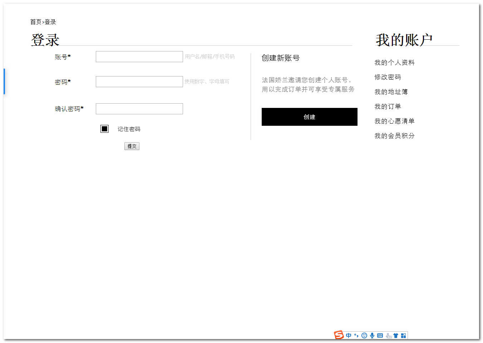Open 我的心愿清单 in account menu
This screenshot has height=343, width=483.
point(395,121)
